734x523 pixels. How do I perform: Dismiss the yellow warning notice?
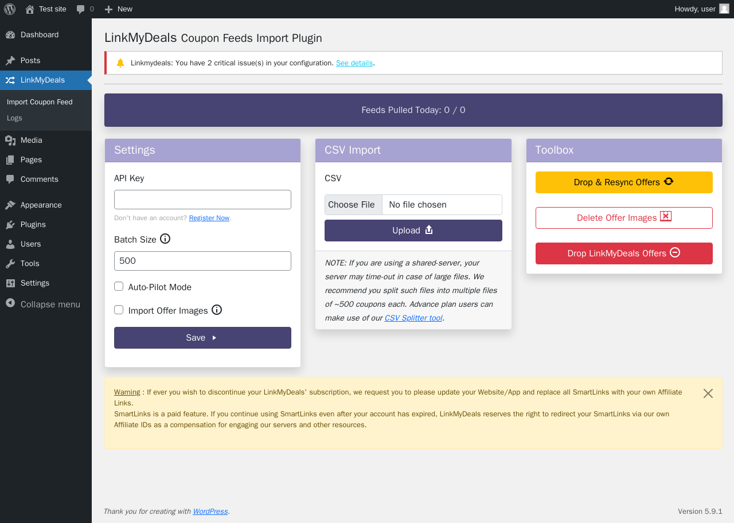[x=708, y=393]
